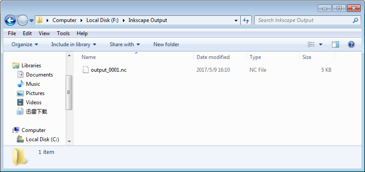Click the folder icon in address bar
The image size is (365, 172).
click(x=39, y=20)
